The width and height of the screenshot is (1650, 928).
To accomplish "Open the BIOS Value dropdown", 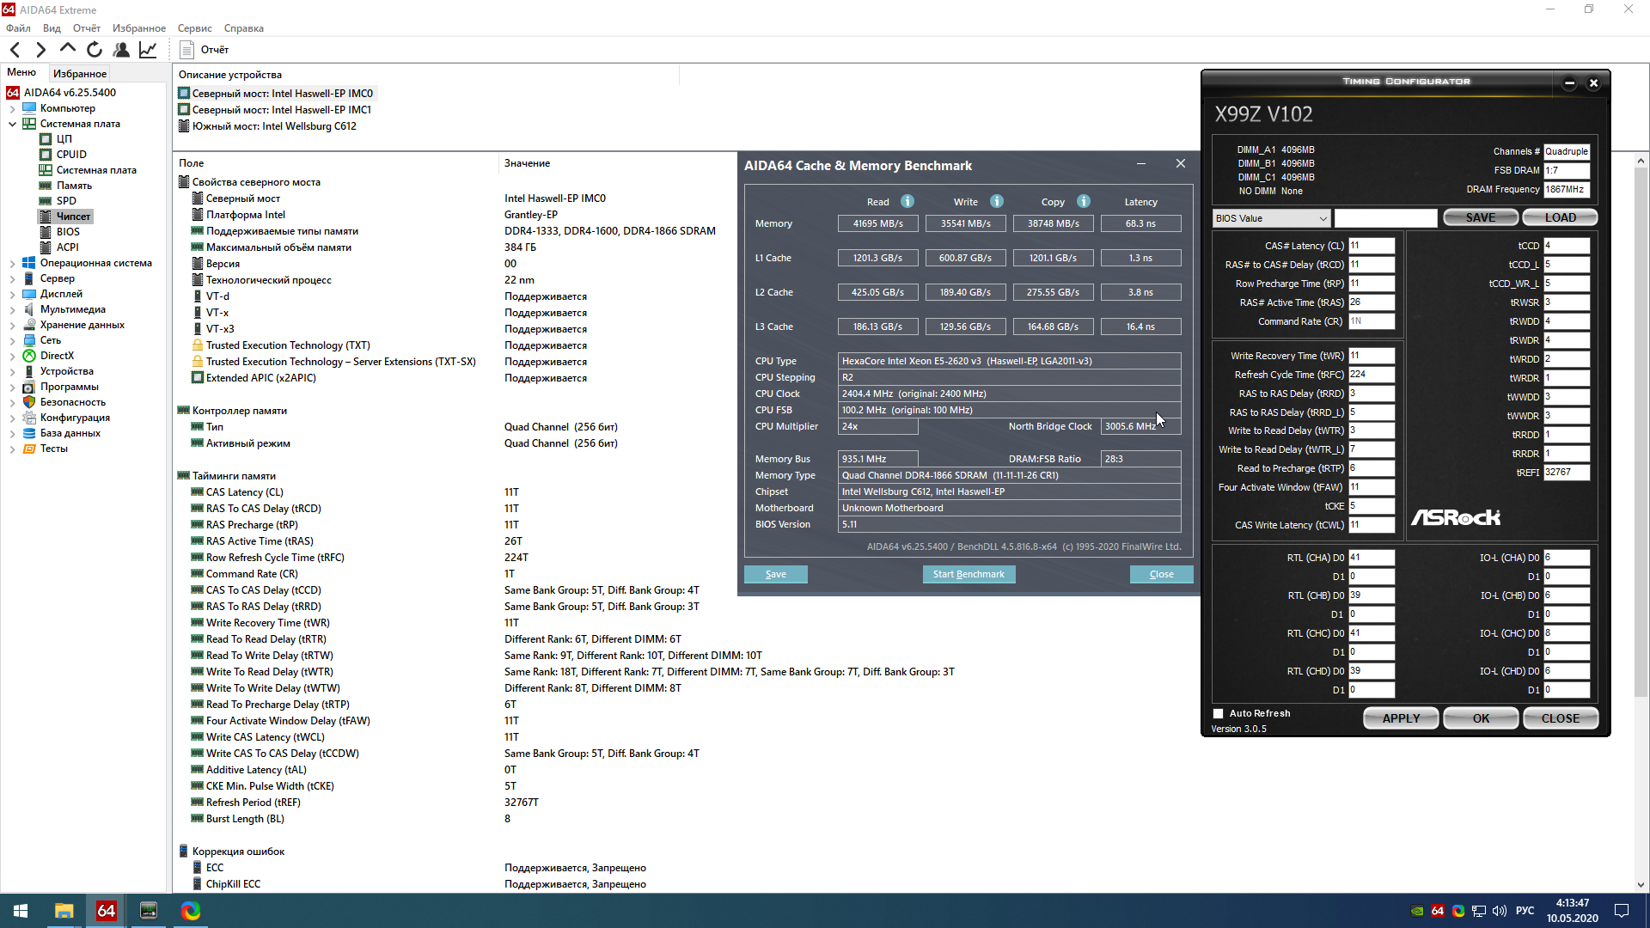I will tap(1272, 218).
